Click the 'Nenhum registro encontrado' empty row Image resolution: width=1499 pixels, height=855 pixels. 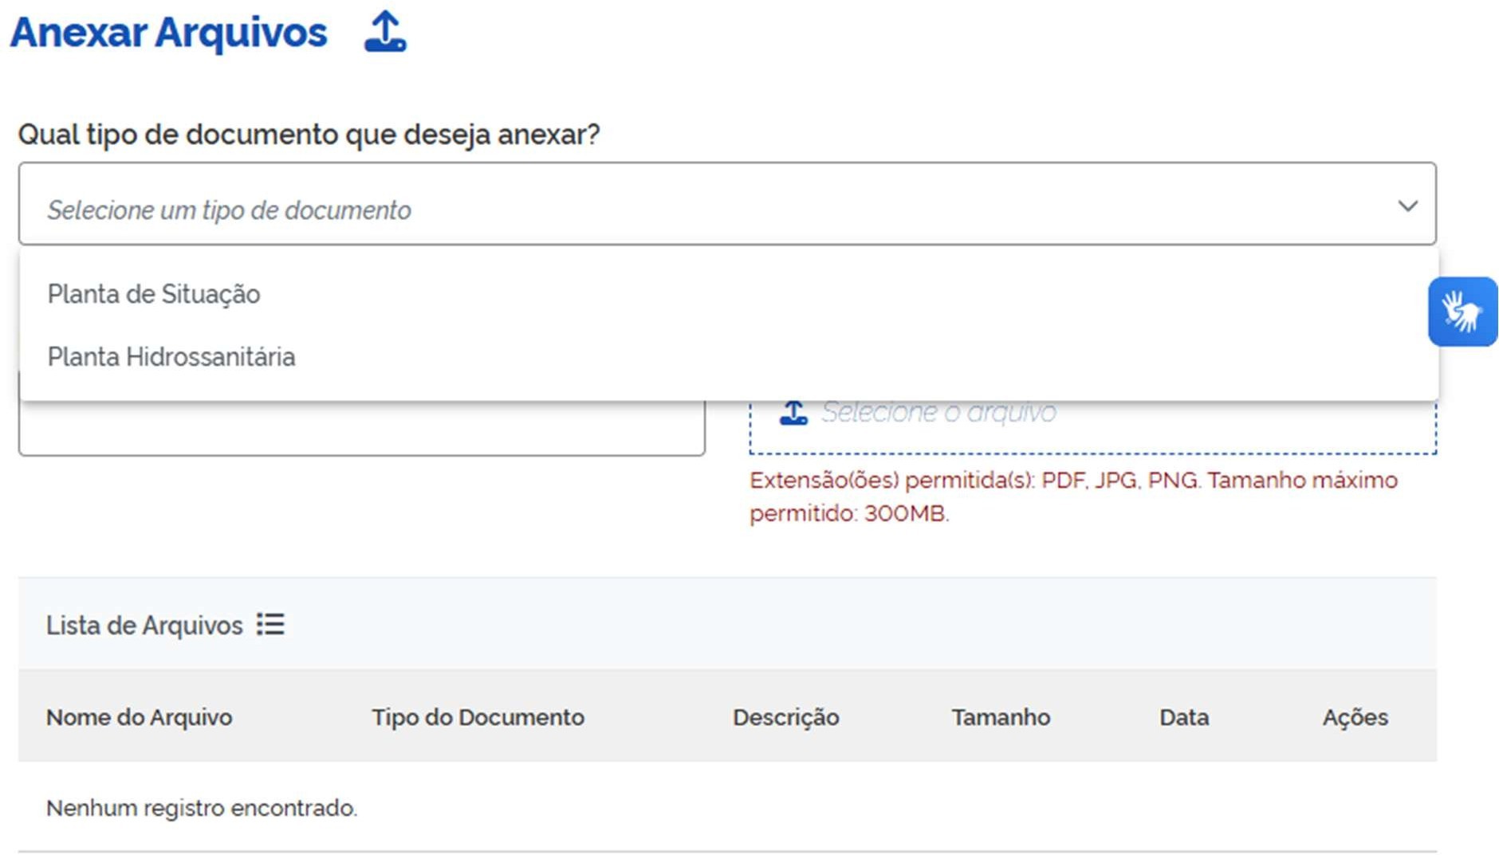click(x=202, y=808)
